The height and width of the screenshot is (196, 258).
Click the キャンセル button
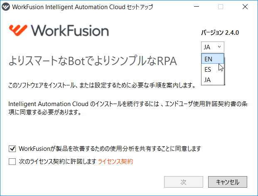coord(228,182)
